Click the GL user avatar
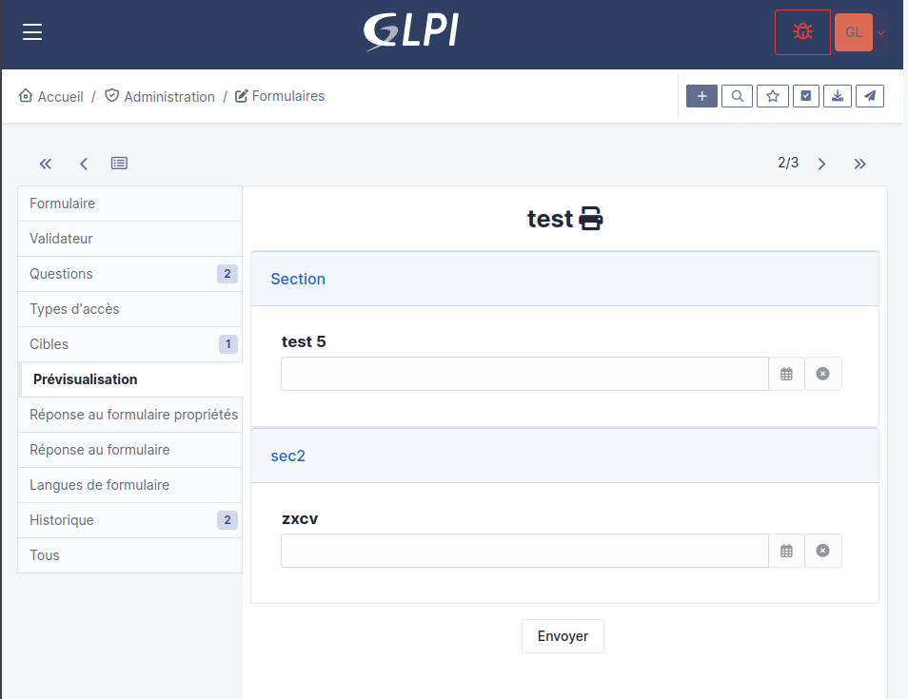 click(x=854, y=32)
